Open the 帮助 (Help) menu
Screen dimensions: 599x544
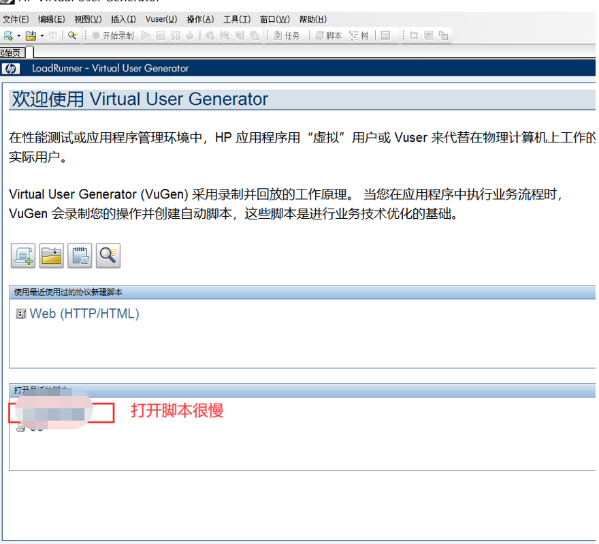click(x=312, y=20)
